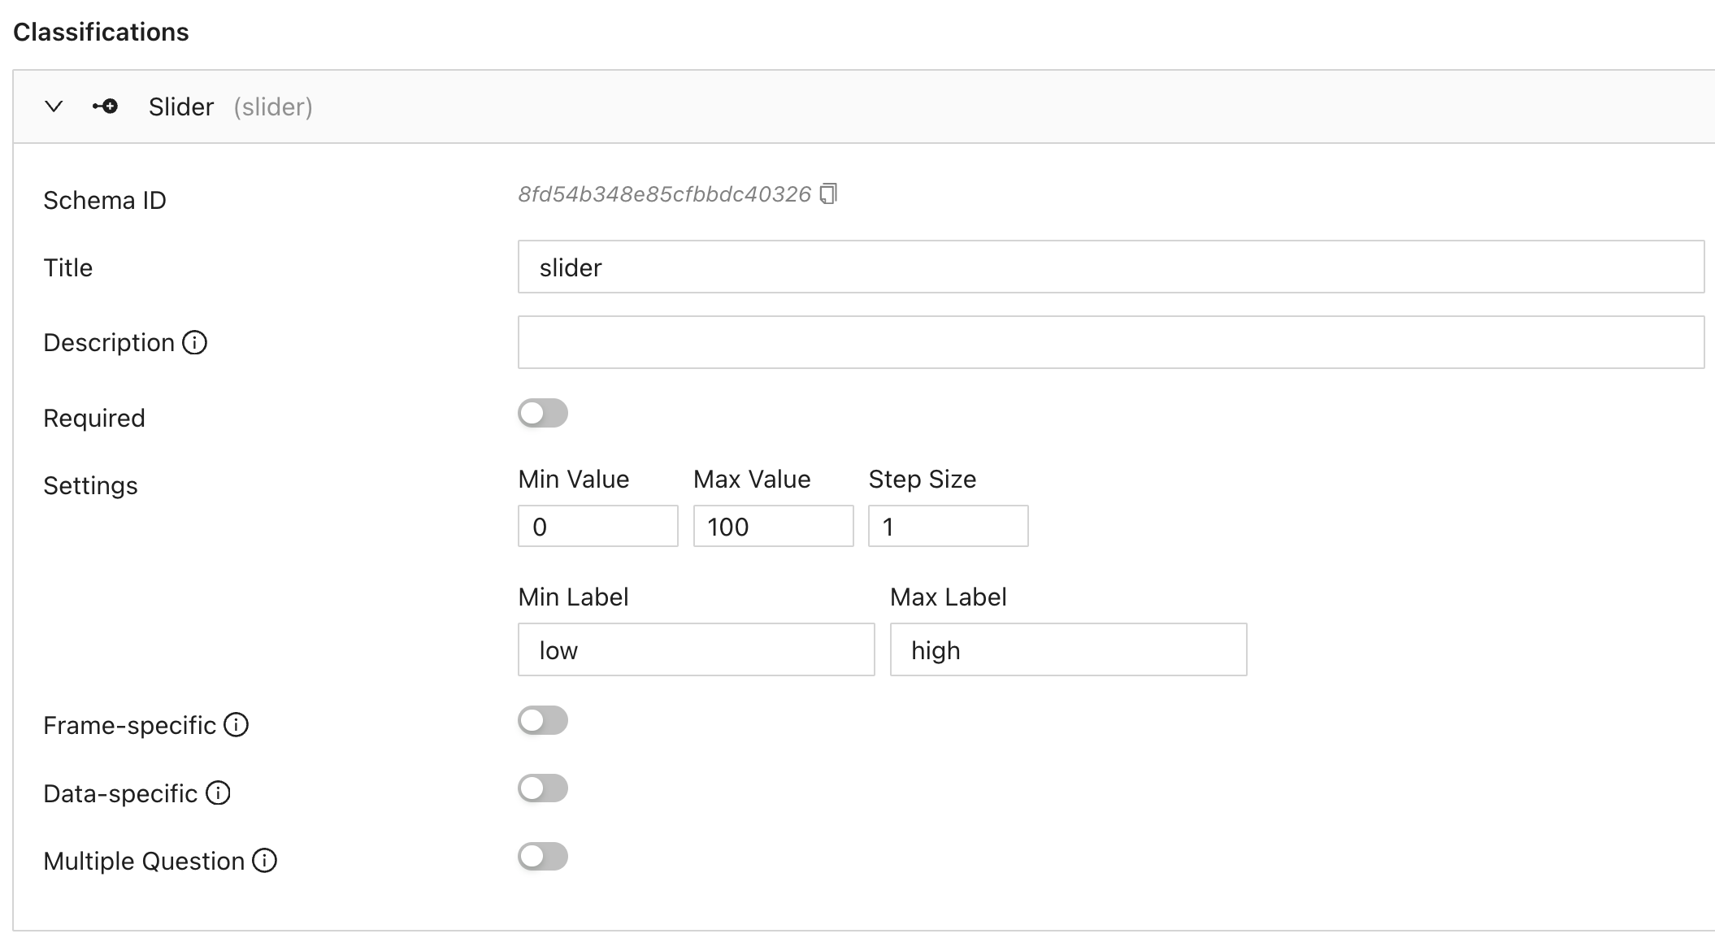Screen dimensions: 1715x951
Task: Select the Max Value field showing 100
Action: coord(774,526)
